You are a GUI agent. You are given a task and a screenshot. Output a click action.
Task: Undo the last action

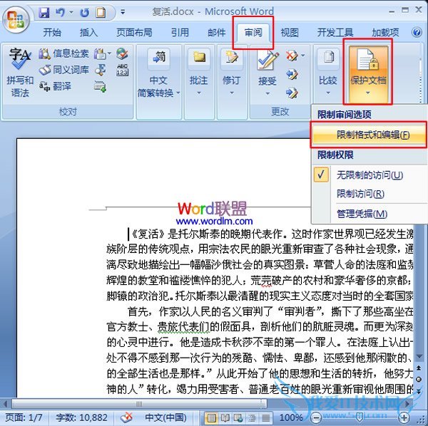(x=61, y=13)
